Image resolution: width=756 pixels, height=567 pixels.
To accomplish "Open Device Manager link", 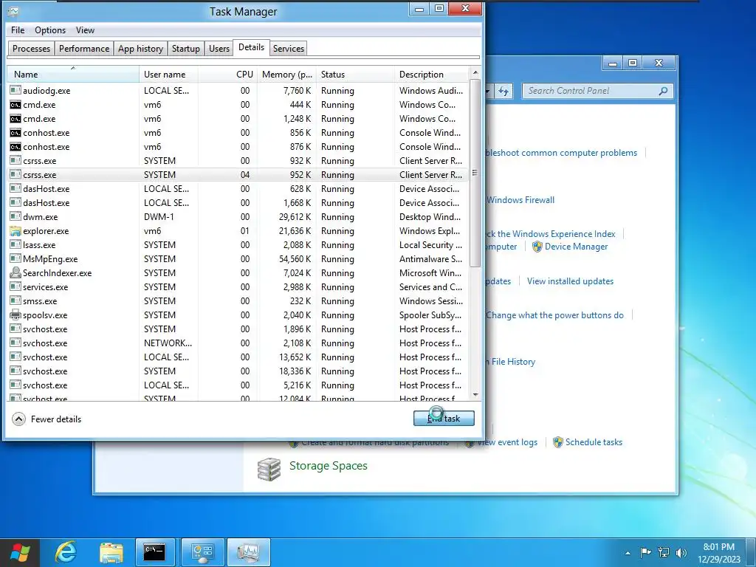I will click(x=576, y=247).
